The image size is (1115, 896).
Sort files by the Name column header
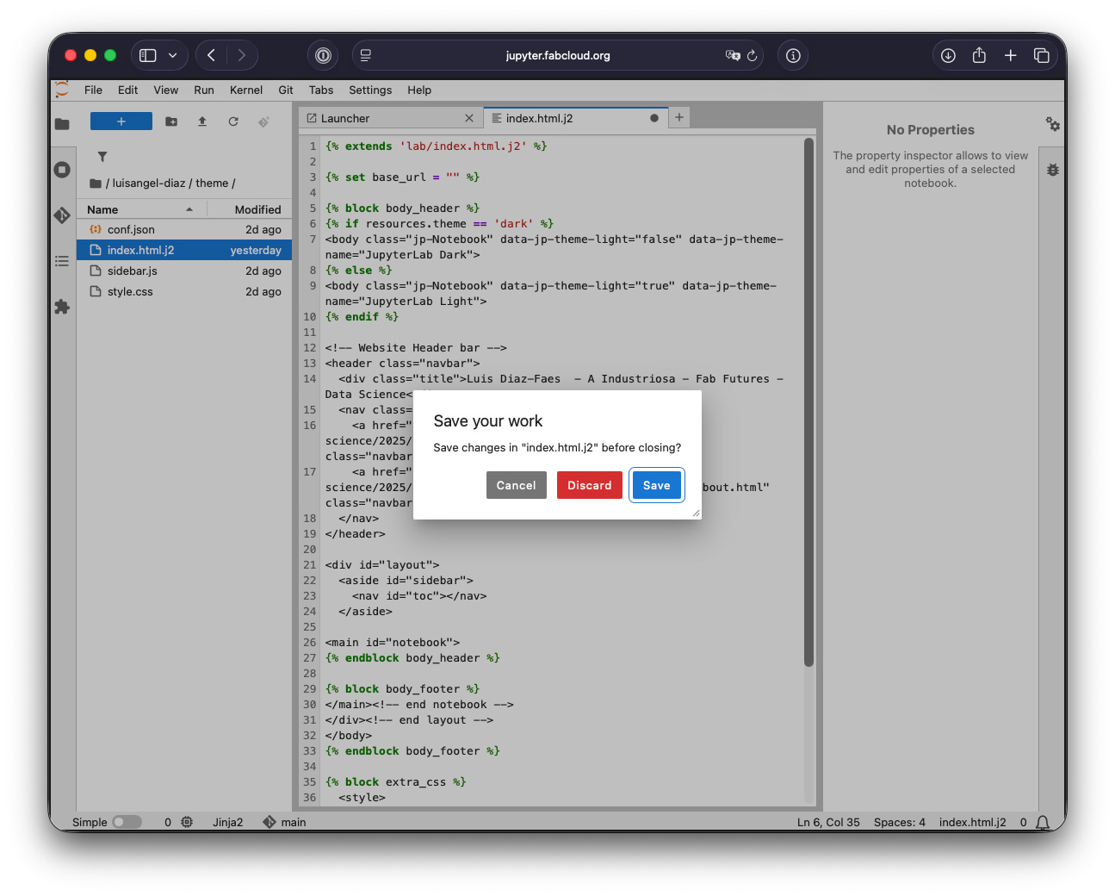102,209
